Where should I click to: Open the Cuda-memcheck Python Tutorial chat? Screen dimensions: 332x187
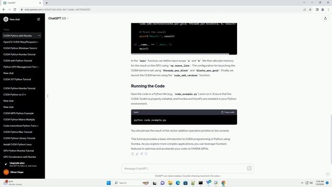(21, 126)
